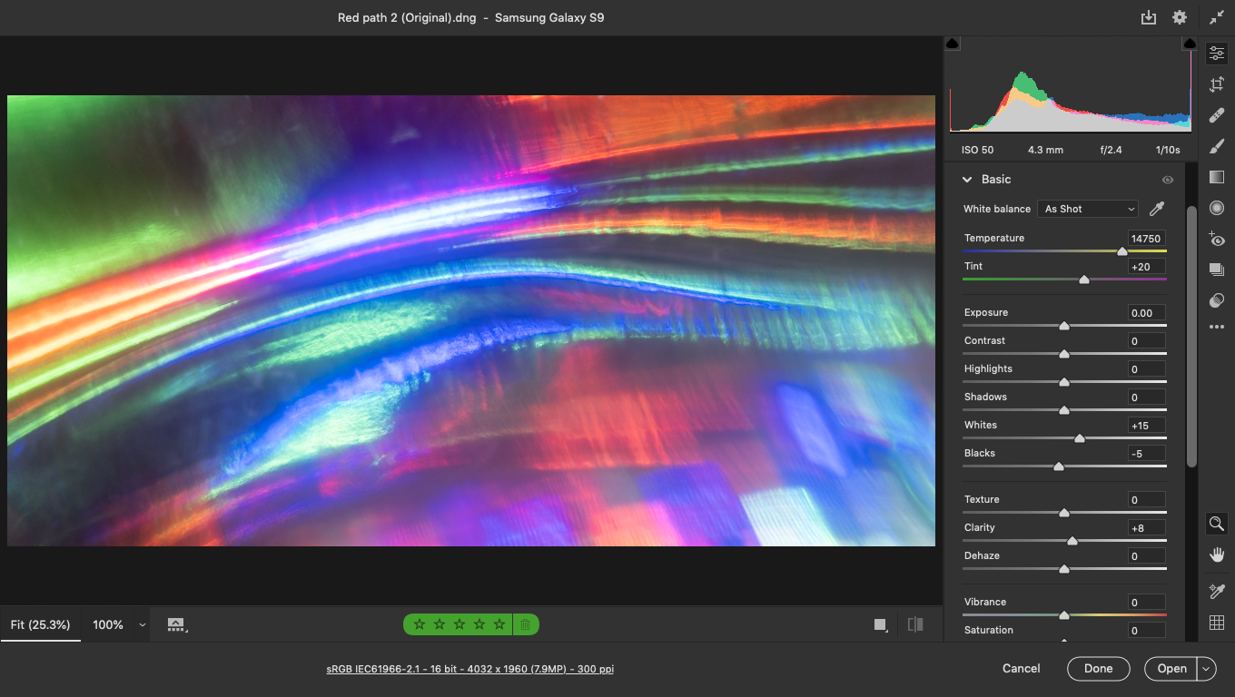The height and width of the screenshot is (697, 1235).
Task: Select the 100% zoom option
Action: click(107, 624)
